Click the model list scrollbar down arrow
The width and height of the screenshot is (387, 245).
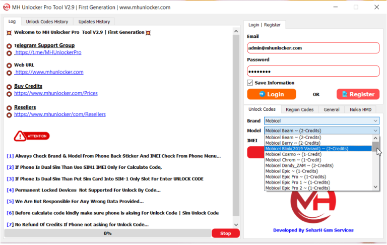pyautogui.click(x=375, y=187)
